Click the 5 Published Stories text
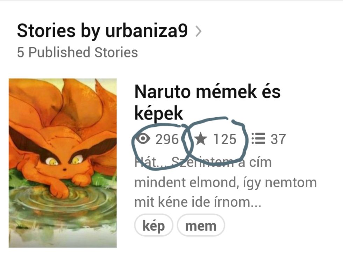Screen dimensions: 343x263 pos(77,53)
